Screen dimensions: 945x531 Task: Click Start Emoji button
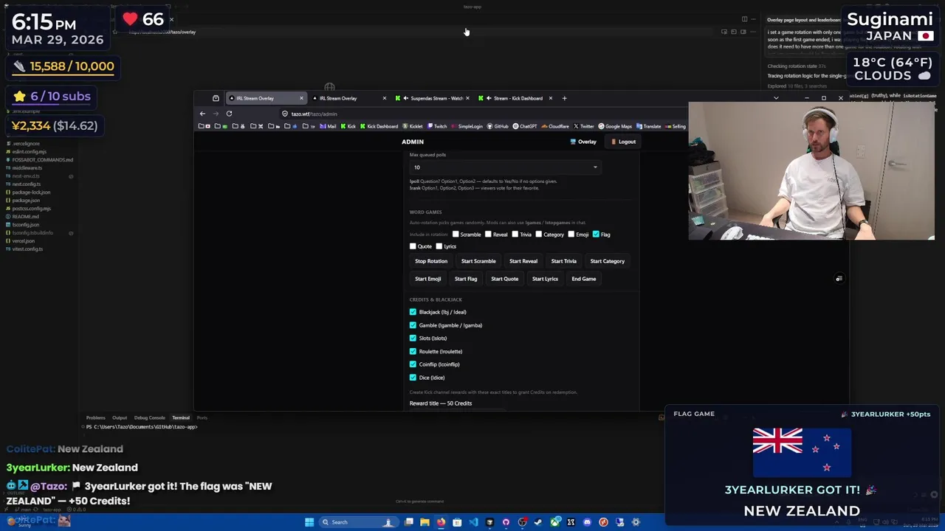tap(428, 279)
